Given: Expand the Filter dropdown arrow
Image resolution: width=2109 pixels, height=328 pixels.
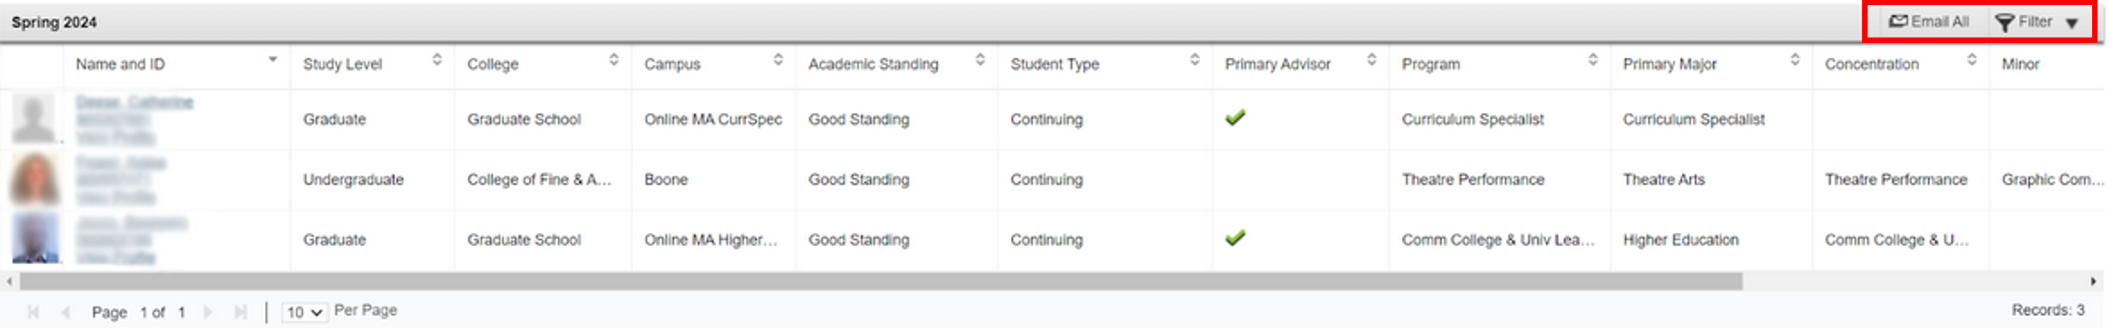Looking at the screenshot, I should 2071,24.
